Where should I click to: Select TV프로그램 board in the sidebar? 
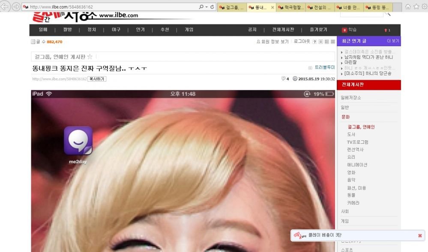click(358, 142)
